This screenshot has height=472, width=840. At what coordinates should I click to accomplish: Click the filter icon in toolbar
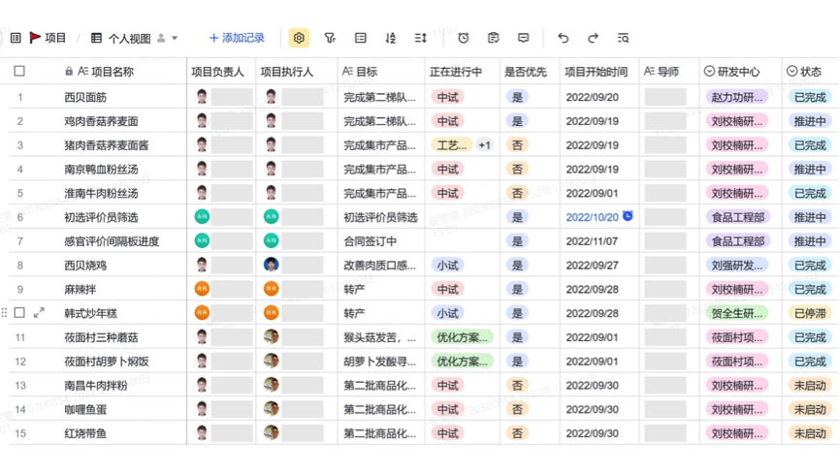pyautogui.click(x=330, y=38)
